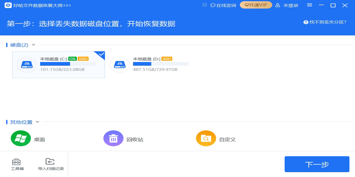Click 487.51GB/729.97GB capacity text
The width and height of the screenshot is (355, 177).
pyautogui.click(x=155, y=70)
